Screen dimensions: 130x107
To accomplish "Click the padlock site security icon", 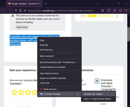I will click(20, 10).
